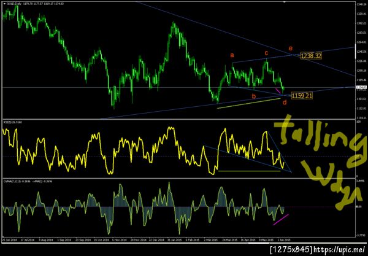368x256 pixels.
Task: Click the 1 Jun 2015 date label
Action: (x=284, y=240)
